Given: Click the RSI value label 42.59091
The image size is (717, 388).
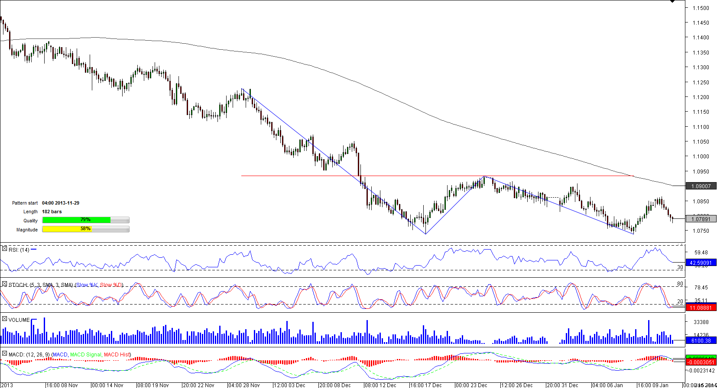Looking at the screenshot, I should (x=701, y=263).
